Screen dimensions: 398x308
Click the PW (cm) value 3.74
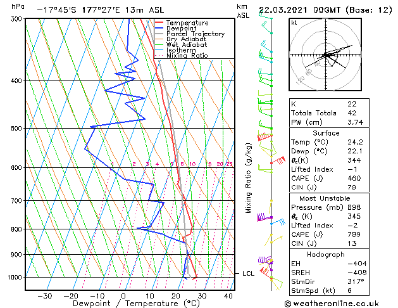(356, 122)
